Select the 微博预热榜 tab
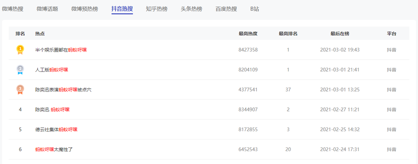 tap(84, 9)
